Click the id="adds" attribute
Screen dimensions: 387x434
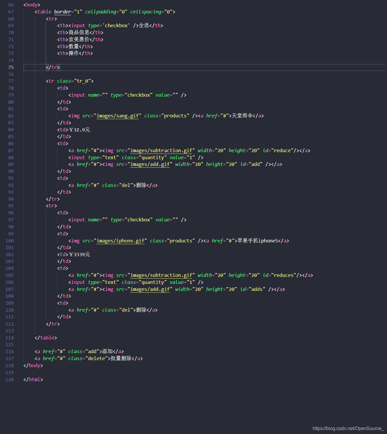pos(253,289)
